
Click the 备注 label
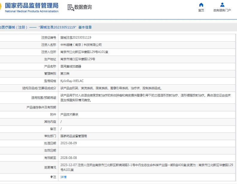coord(53,129)
